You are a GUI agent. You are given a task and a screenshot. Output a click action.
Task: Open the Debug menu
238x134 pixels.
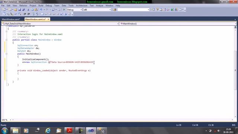(x=49, y=6)
